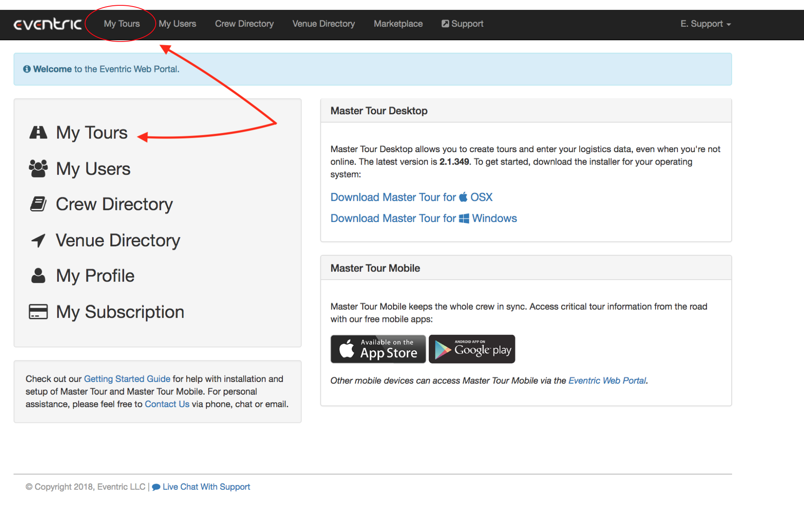The image size is (804, 507).
Task: Expand the E. Support account dropdown
Action: pos(705,24)
